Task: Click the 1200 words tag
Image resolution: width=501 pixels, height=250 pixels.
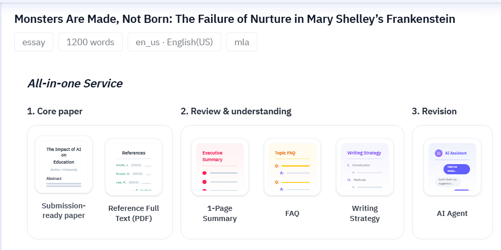Action: click(x=91, y=42)
